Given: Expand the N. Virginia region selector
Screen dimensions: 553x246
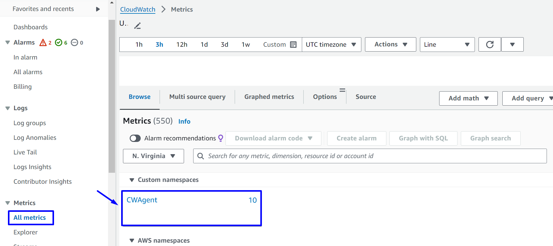Looking at the screenshot, I should pyautogui.click(x=153, y=156).
